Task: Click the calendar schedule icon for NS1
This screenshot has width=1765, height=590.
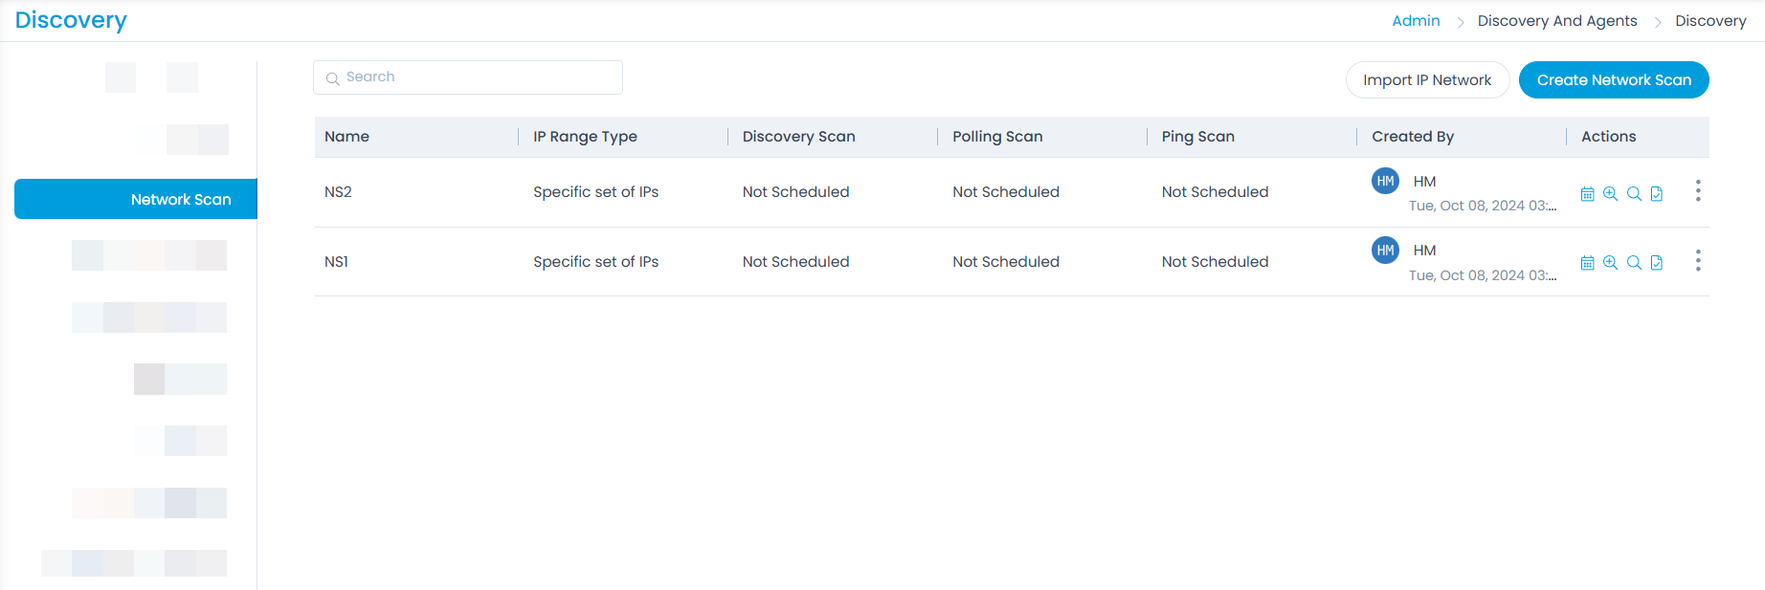Action: tap(1587, 263)
